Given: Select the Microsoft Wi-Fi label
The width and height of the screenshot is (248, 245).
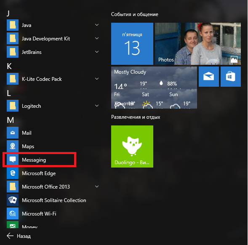Looking at the screenshot, I should click(39, 214).
